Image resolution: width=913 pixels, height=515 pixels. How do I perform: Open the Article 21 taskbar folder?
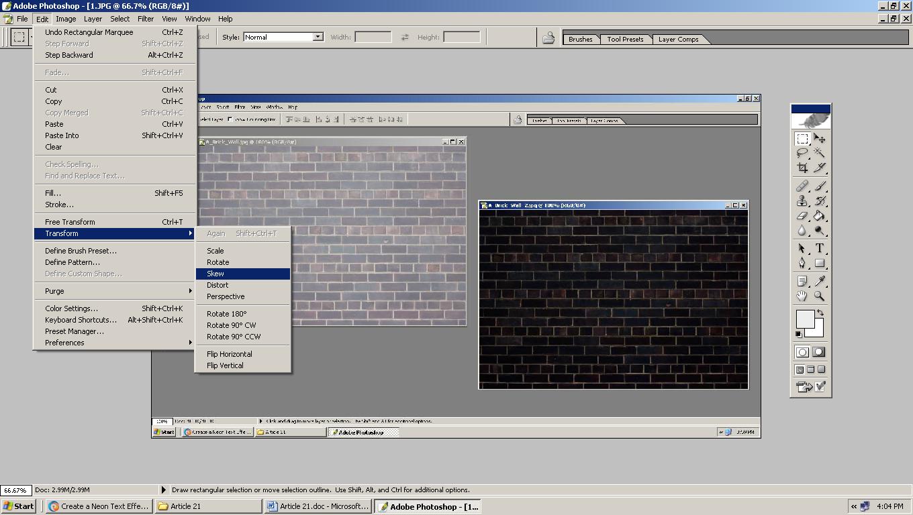[208, 506]
